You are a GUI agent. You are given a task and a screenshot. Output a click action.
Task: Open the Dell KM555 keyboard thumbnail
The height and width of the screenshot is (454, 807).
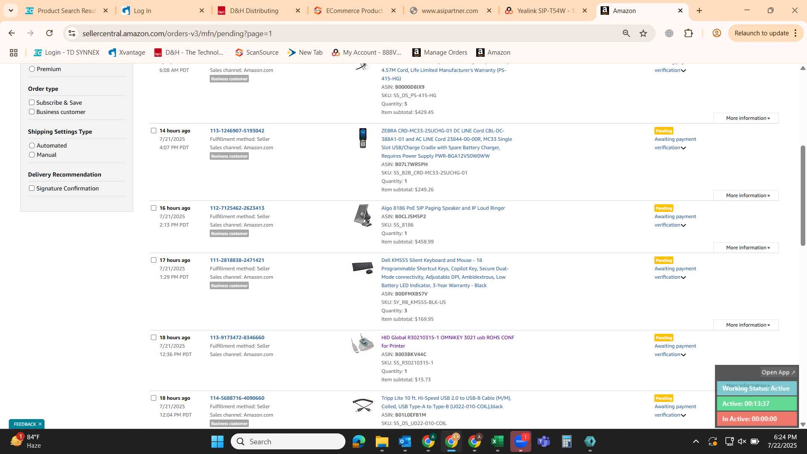[x=363, y=267]
